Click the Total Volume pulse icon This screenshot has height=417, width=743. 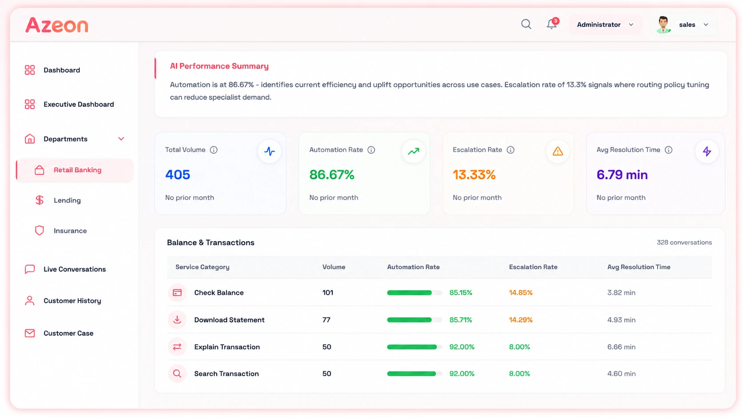point(269,151)
